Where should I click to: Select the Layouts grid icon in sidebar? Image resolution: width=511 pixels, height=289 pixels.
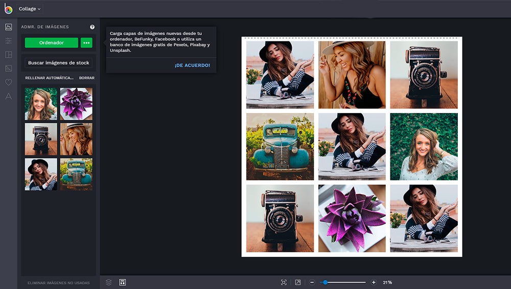click(x=8, y=55)
